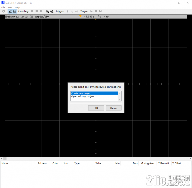This screenshot has height=188, width=192.
Task: Click the Horizontal 1s/div scale text
Action: (x=27, y=16)
